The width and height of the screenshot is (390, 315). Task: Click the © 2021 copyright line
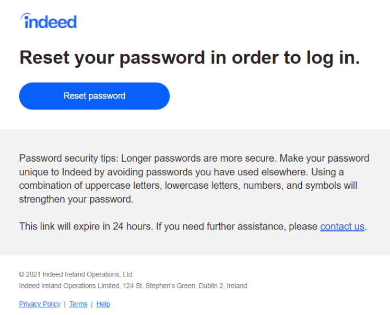(x=76, y=274)
